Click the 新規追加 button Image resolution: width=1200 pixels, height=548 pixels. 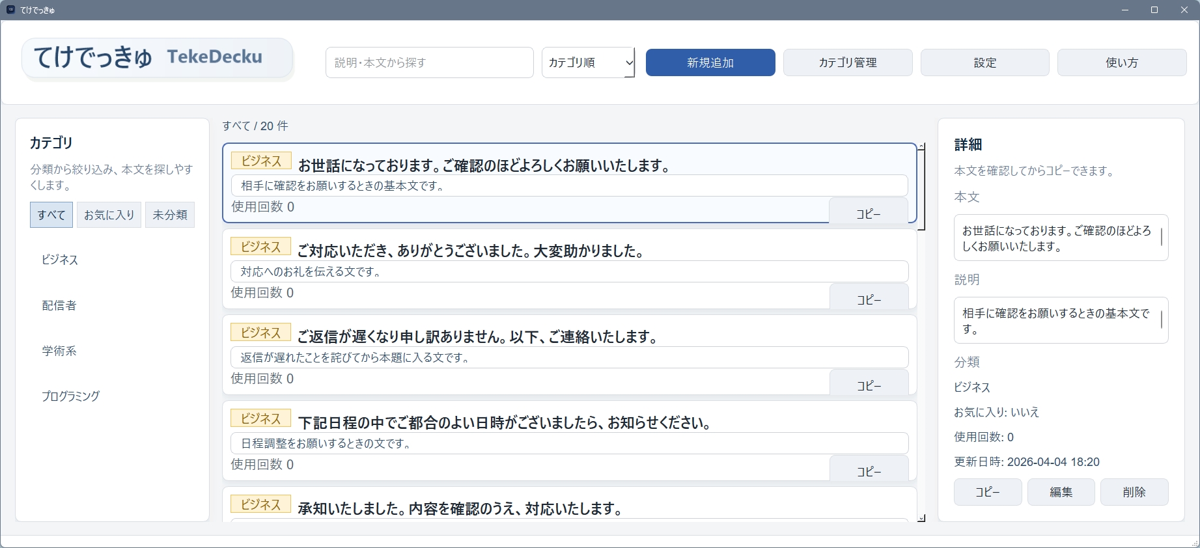coord(710,62)
